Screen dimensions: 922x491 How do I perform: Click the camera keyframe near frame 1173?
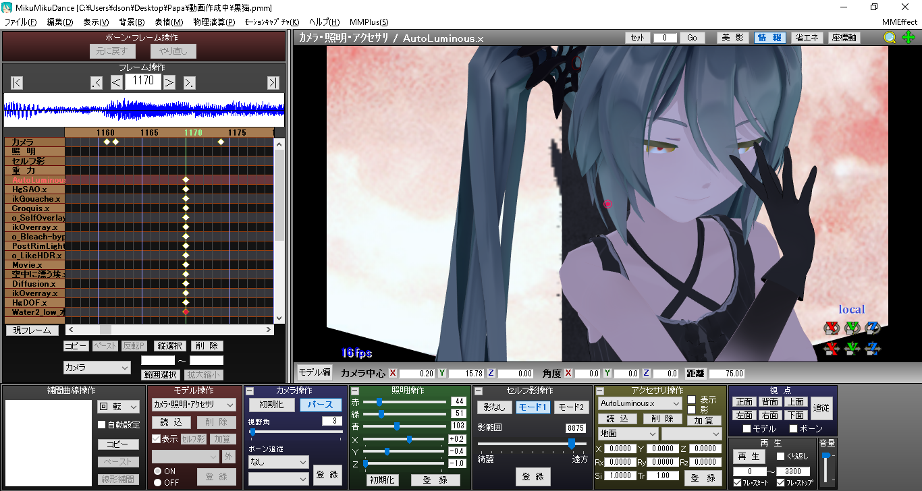pyautogui.click(x=221, y=142)
